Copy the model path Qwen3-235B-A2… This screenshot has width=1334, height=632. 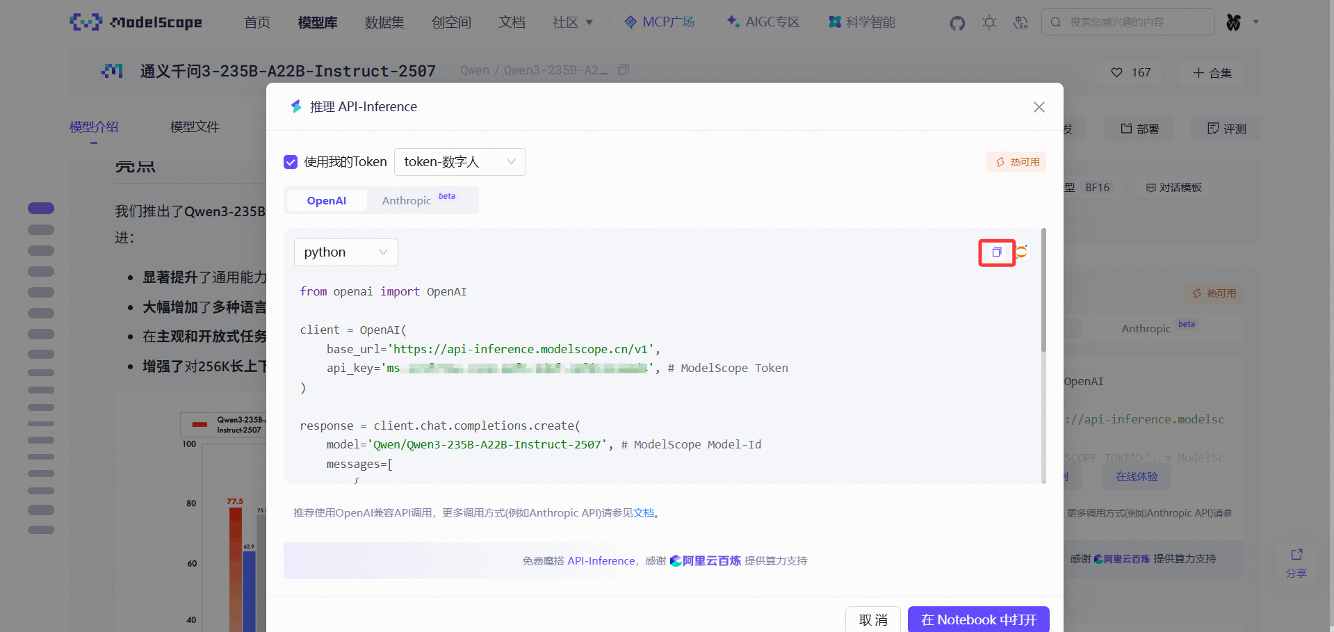(624, 70)
